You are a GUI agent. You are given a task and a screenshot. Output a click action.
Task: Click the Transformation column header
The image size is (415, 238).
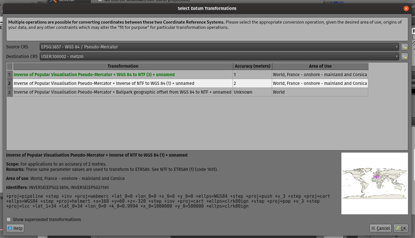[x=123, y=66]
